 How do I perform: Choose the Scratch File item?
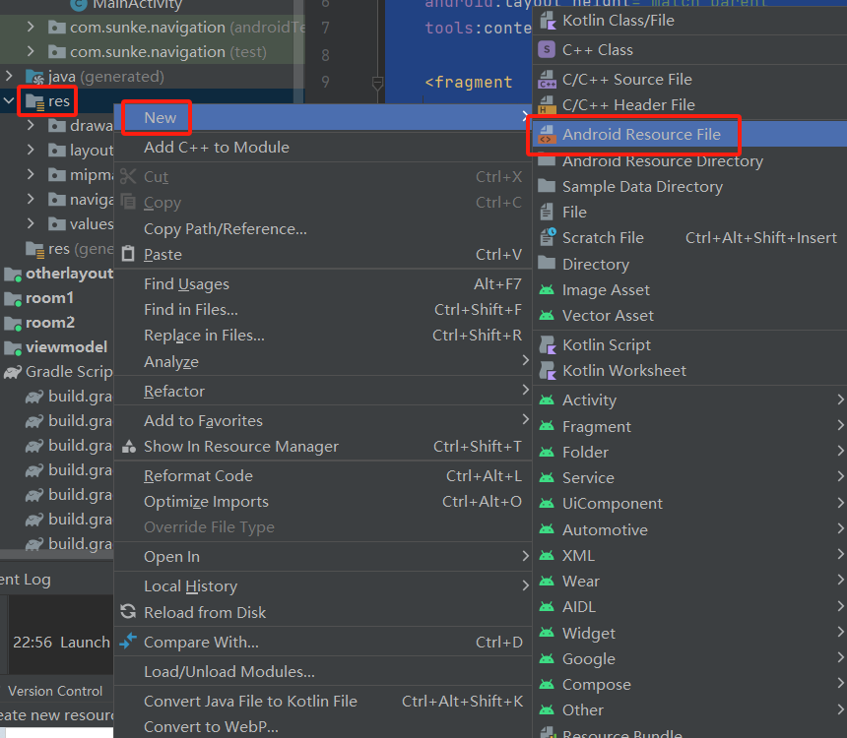605,237
